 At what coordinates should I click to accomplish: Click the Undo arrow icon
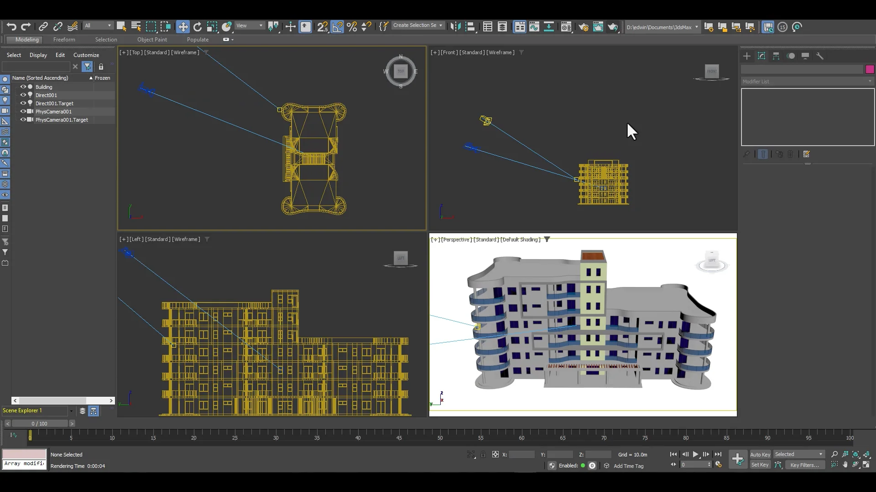[x=11, y=26]
